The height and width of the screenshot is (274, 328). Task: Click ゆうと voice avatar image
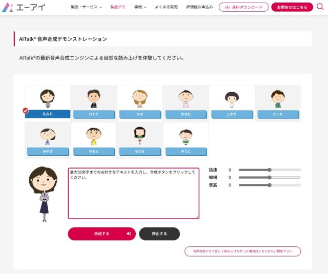(x=186, y=137)
